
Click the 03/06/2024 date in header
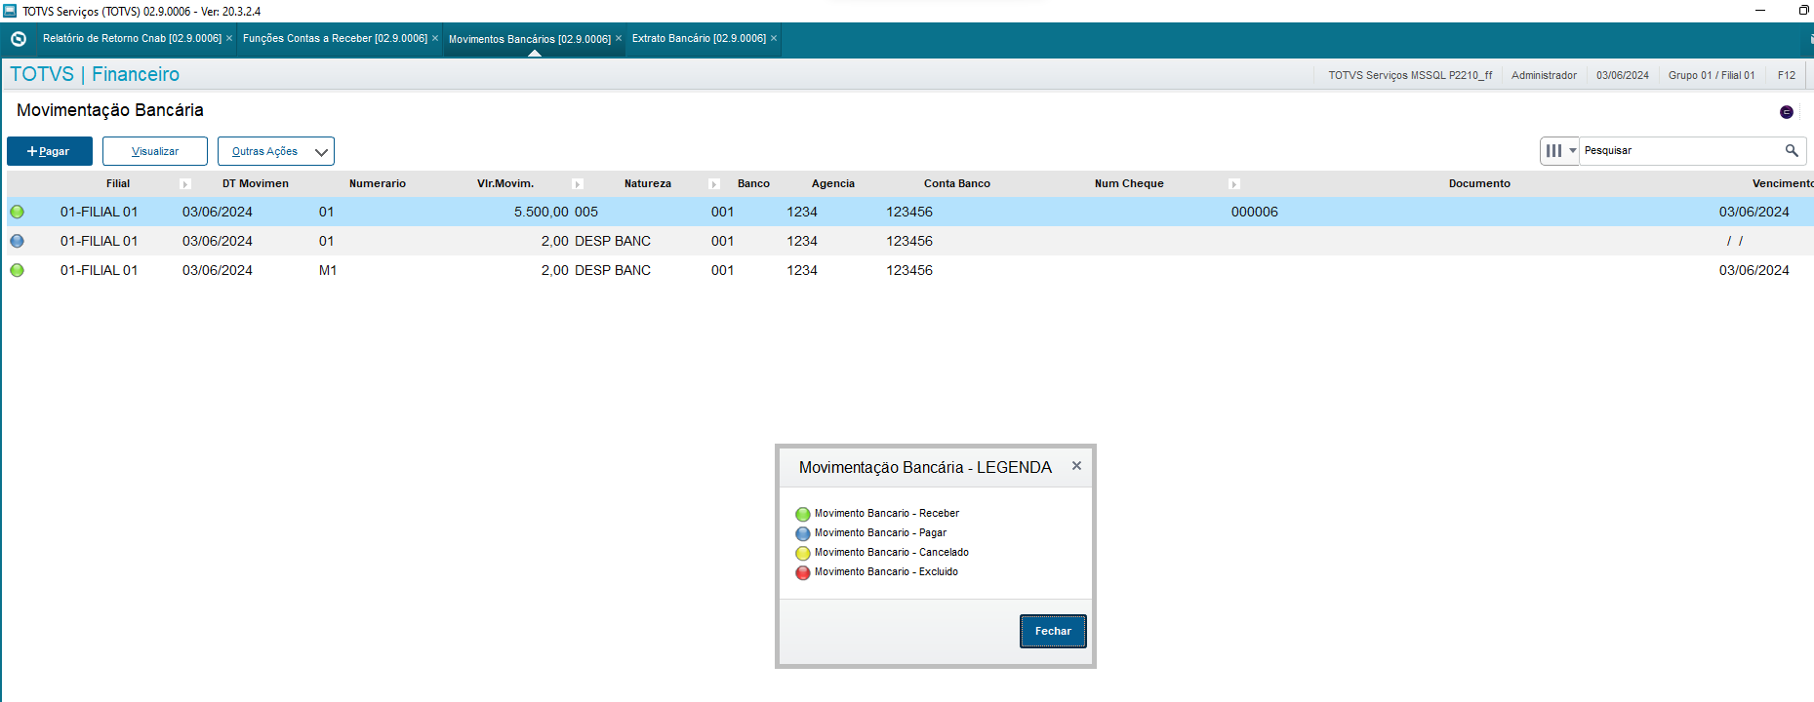(1623, 75)
